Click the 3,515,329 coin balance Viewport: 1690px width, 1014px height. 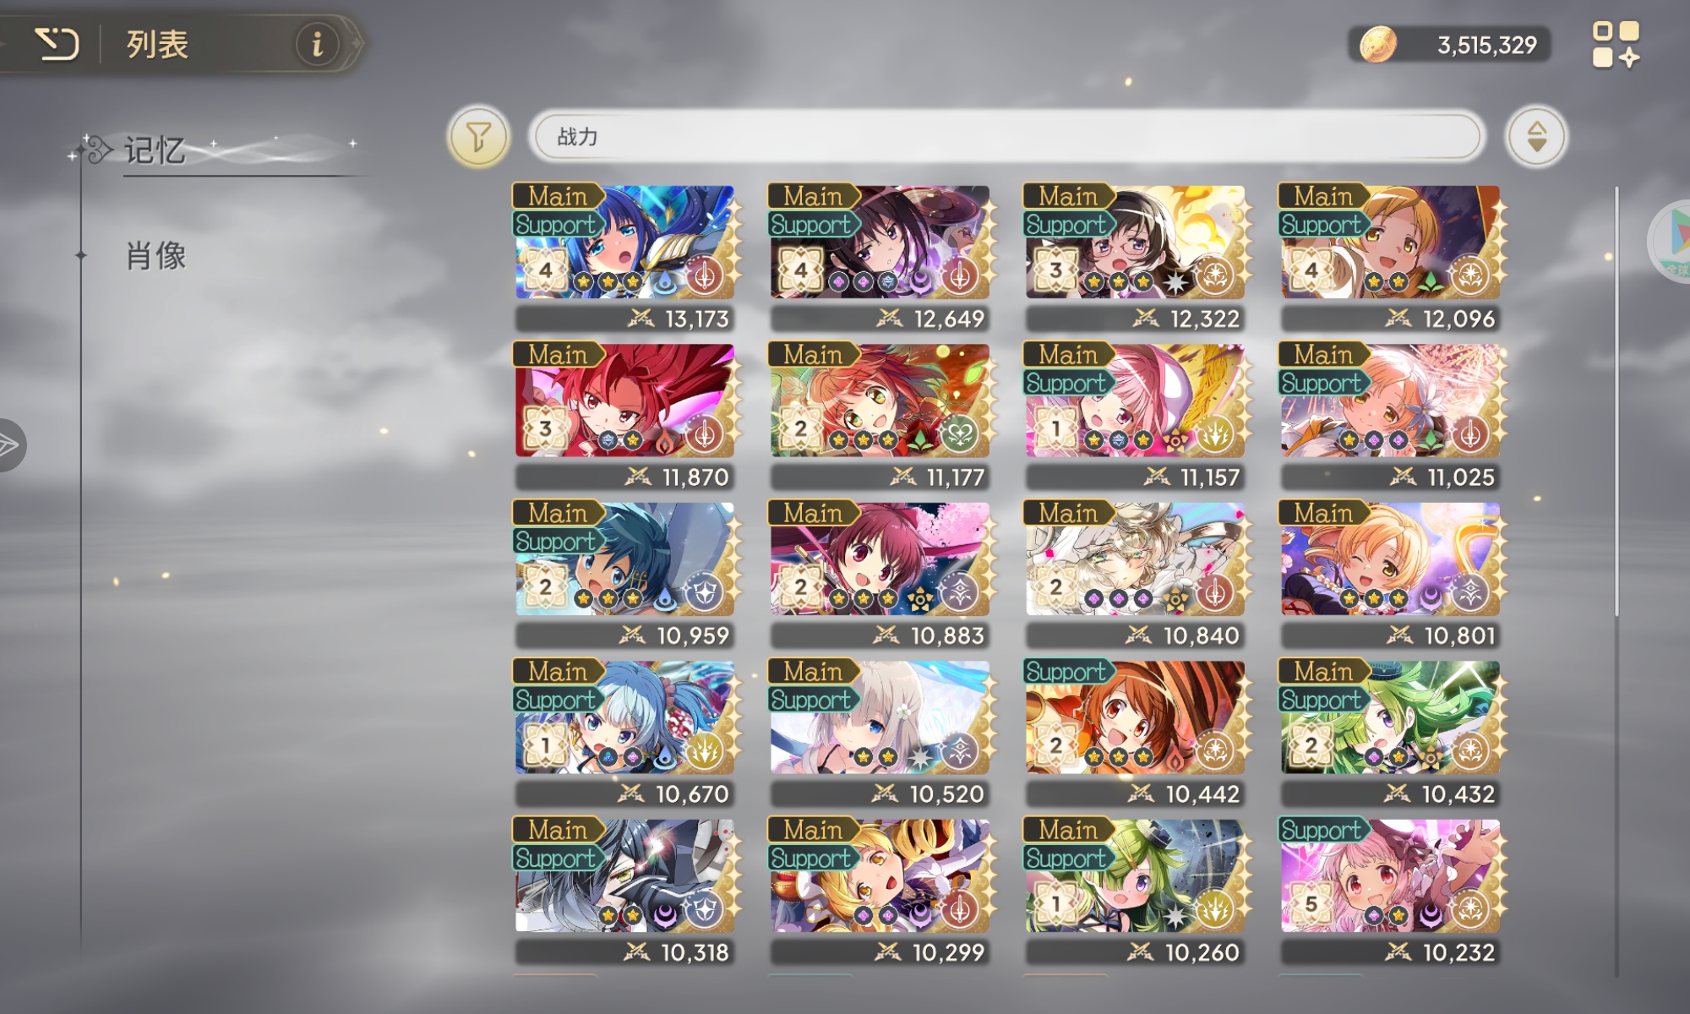(x=1486, y=45)
